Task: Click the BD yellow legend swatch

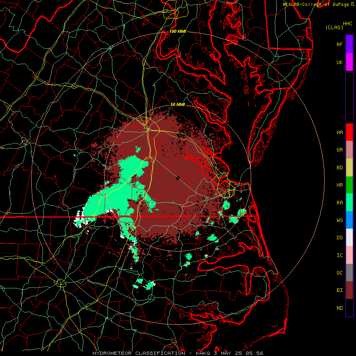Action: (349, 167)
